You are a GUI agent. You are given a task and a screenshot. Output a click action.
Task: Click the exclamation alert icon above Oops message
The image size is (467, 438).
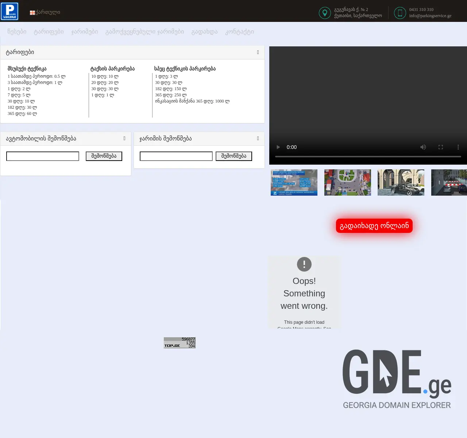[x=304, y=264]
